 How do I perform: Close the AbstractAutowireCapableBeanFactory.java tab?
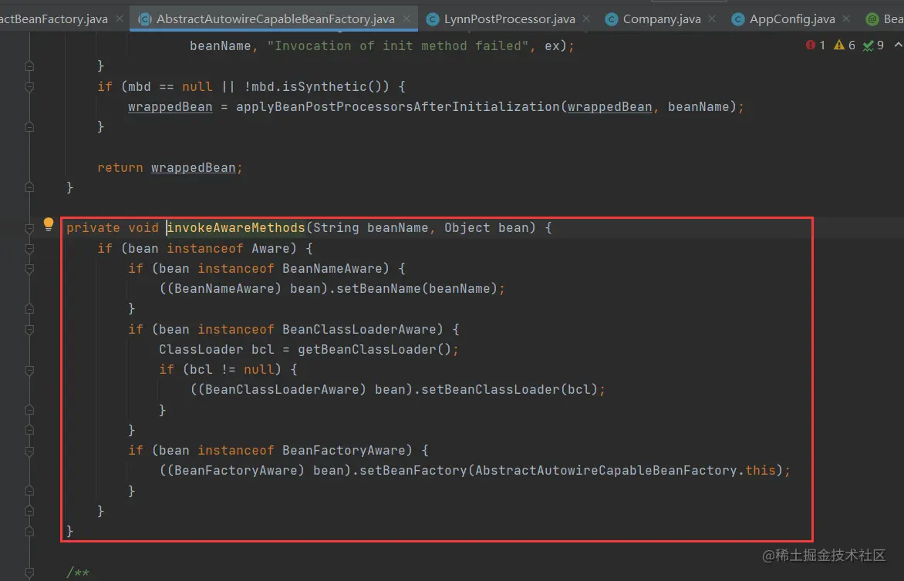407,19
